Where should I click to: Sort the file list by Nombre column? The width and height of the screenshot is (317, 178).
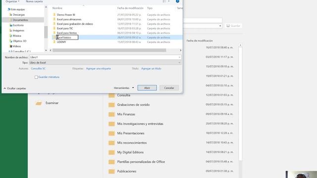coord(57,8)
